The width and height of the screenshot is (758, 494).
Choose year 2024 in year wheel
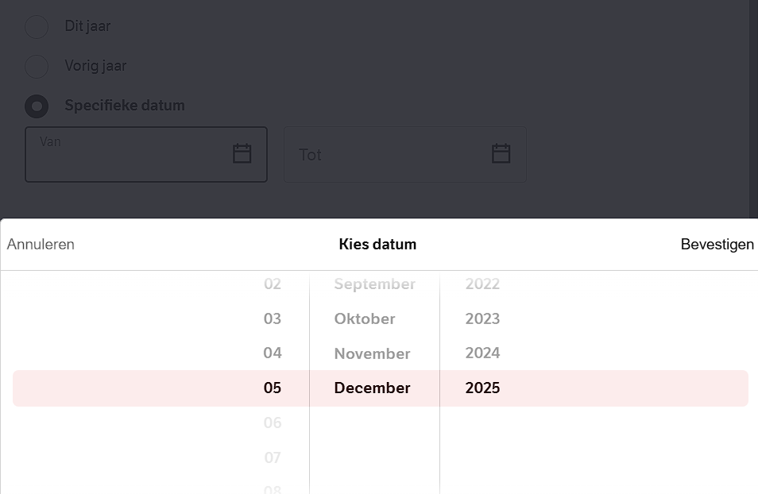coord(482,353)
